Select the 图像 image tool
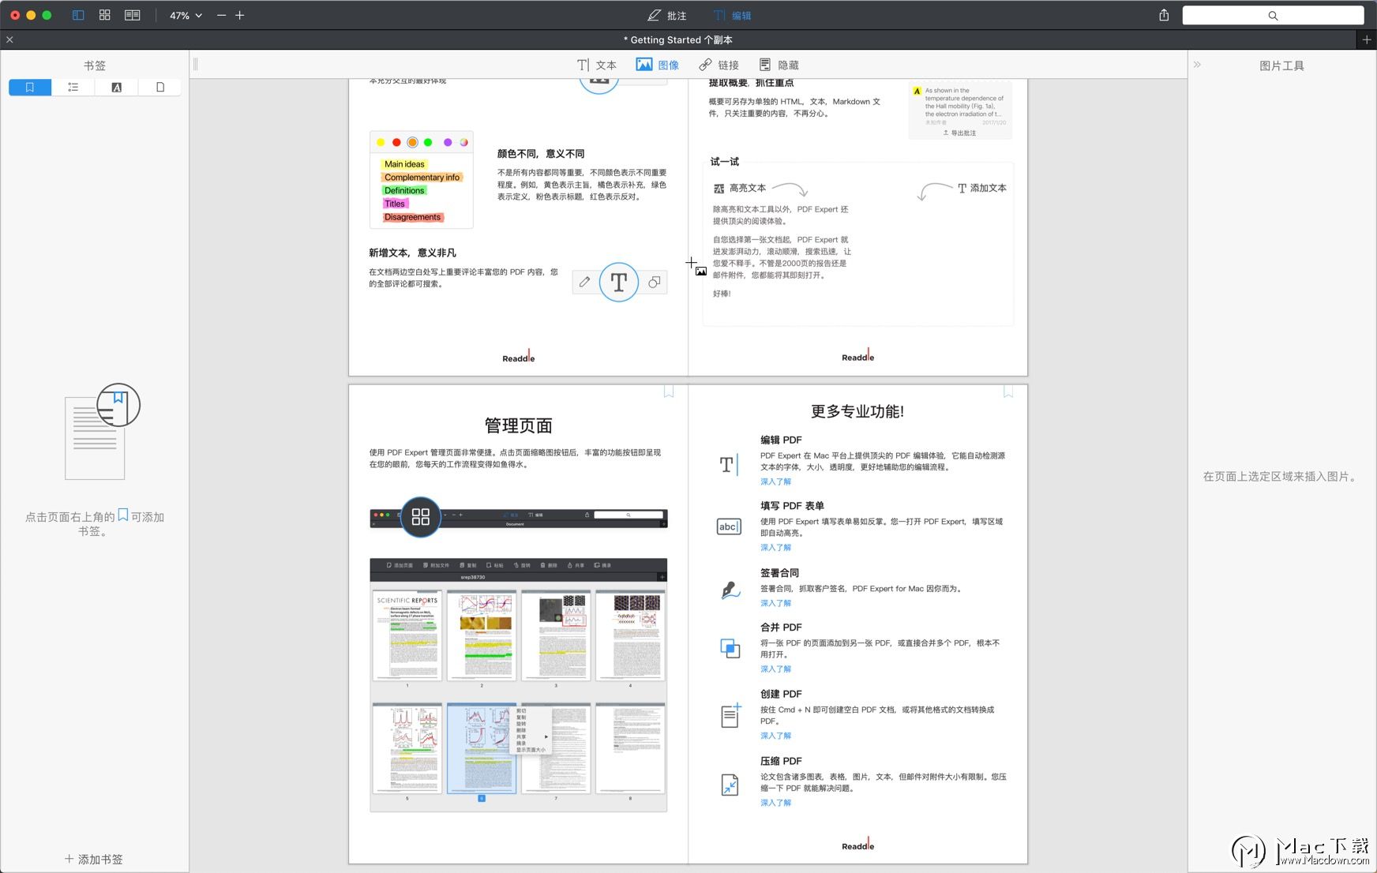 click(x=658, y=65)
